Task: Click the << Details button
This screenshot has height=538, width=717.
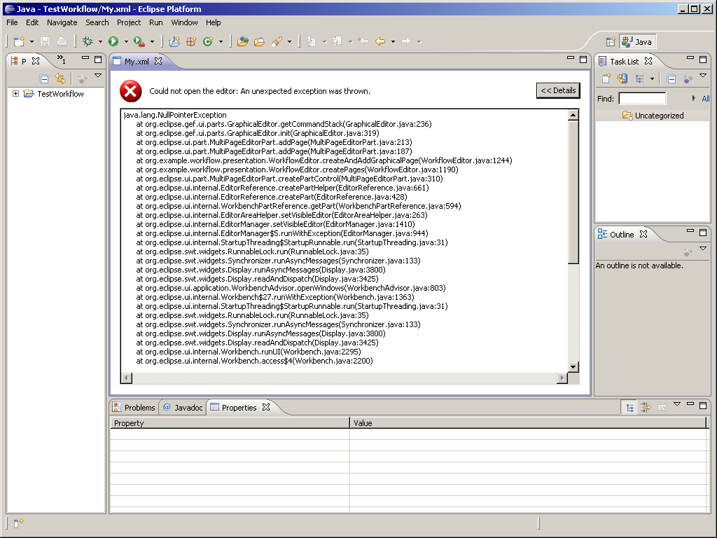Action: [558, 90]
